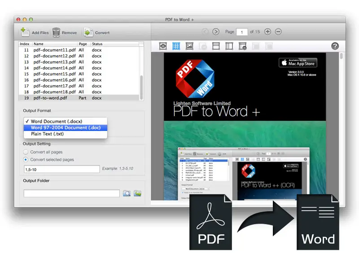Image resolution: width=359 pixels, height=269 pixels.
Task: Select row pdf-document11.pdf in file list
Action: [79, 50]
